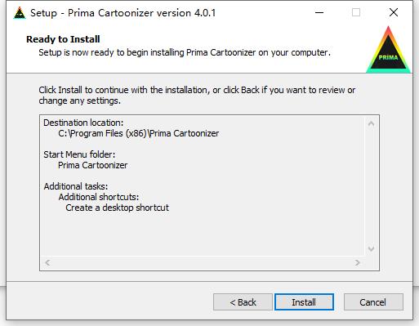
Task: Click the Install button to begin installation
Action: coord(304,301)
